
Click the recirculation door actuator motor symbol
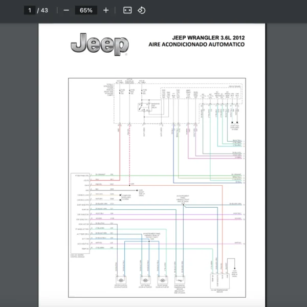point(121,280)
